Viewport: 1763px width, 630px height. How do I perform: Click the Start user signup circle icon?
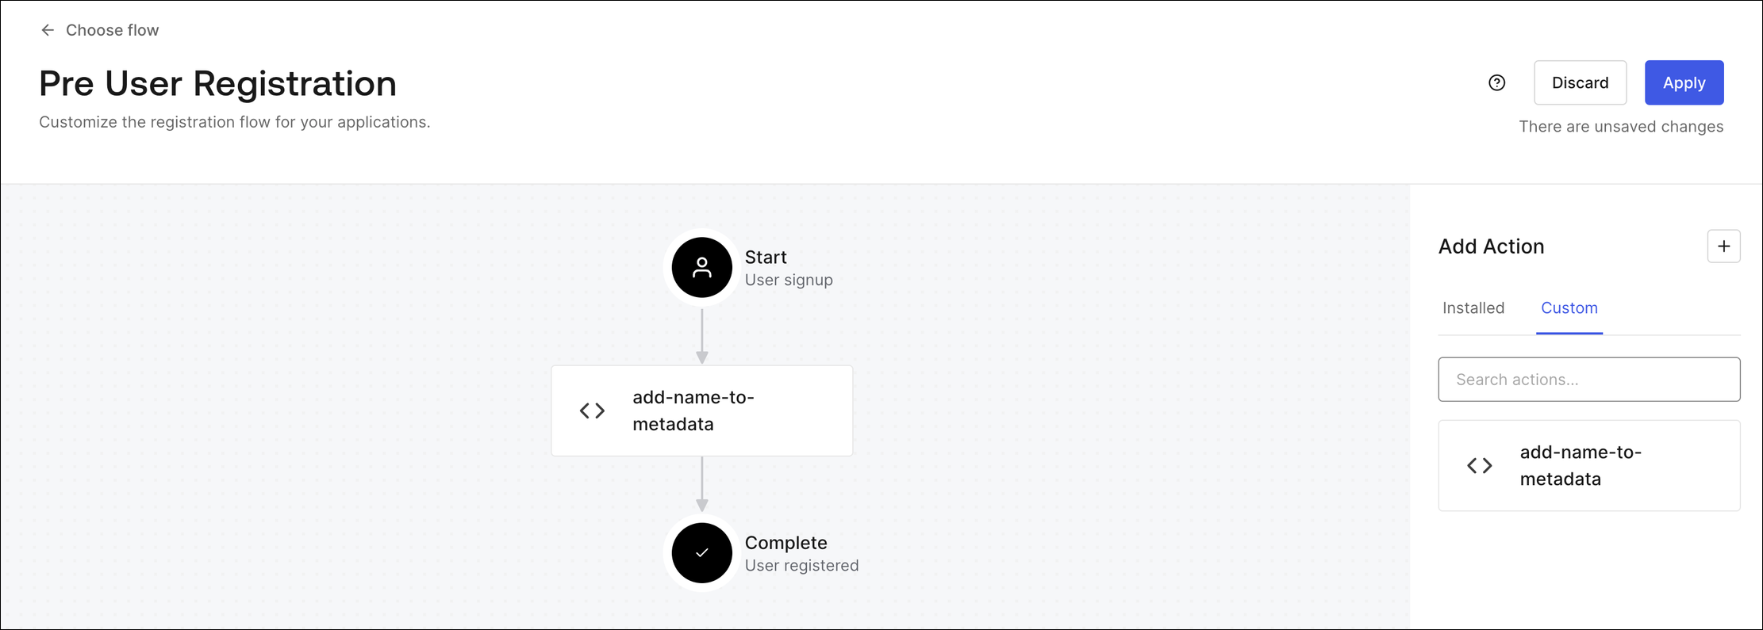(x=701, y=268)
